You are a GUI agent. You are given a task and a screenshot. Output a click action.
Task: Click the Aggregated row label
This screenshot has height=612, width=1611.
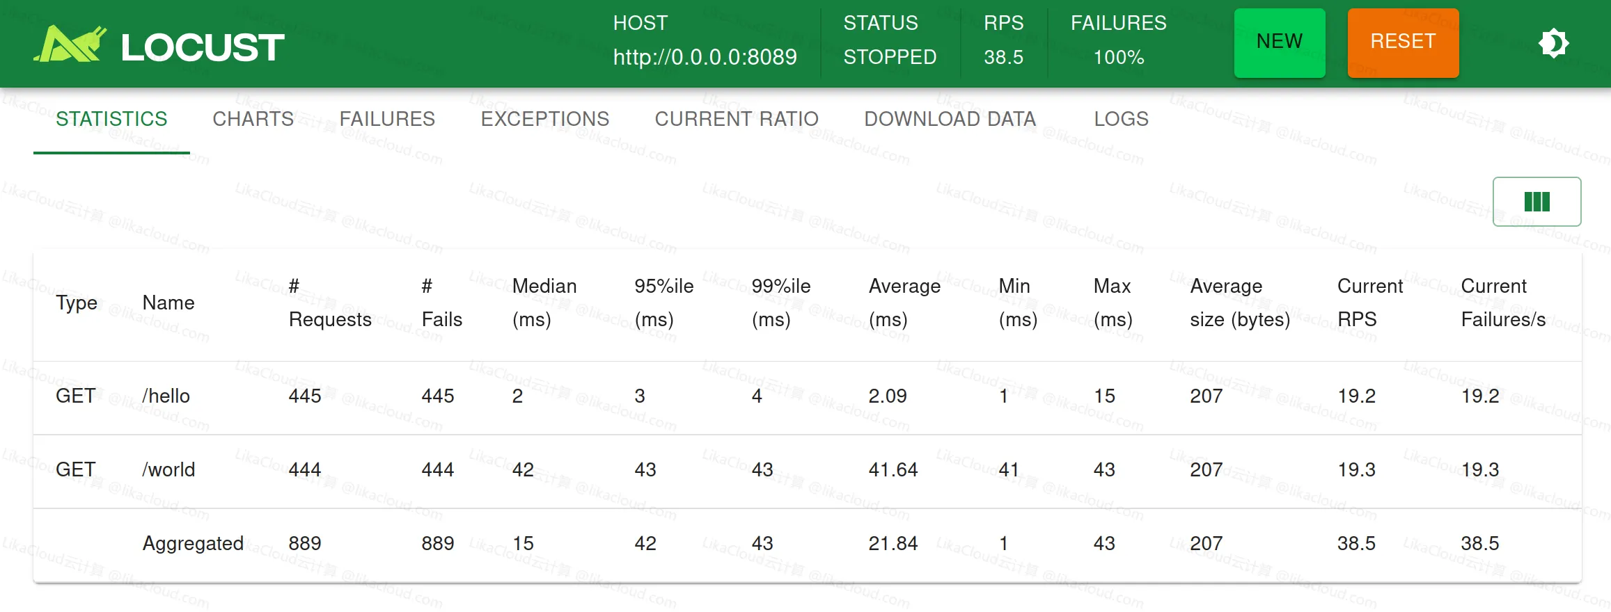point(193,543)
